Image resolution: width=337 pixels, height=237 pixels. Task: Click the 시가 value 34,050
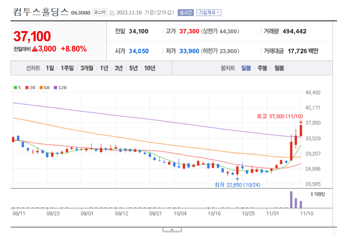138,51
